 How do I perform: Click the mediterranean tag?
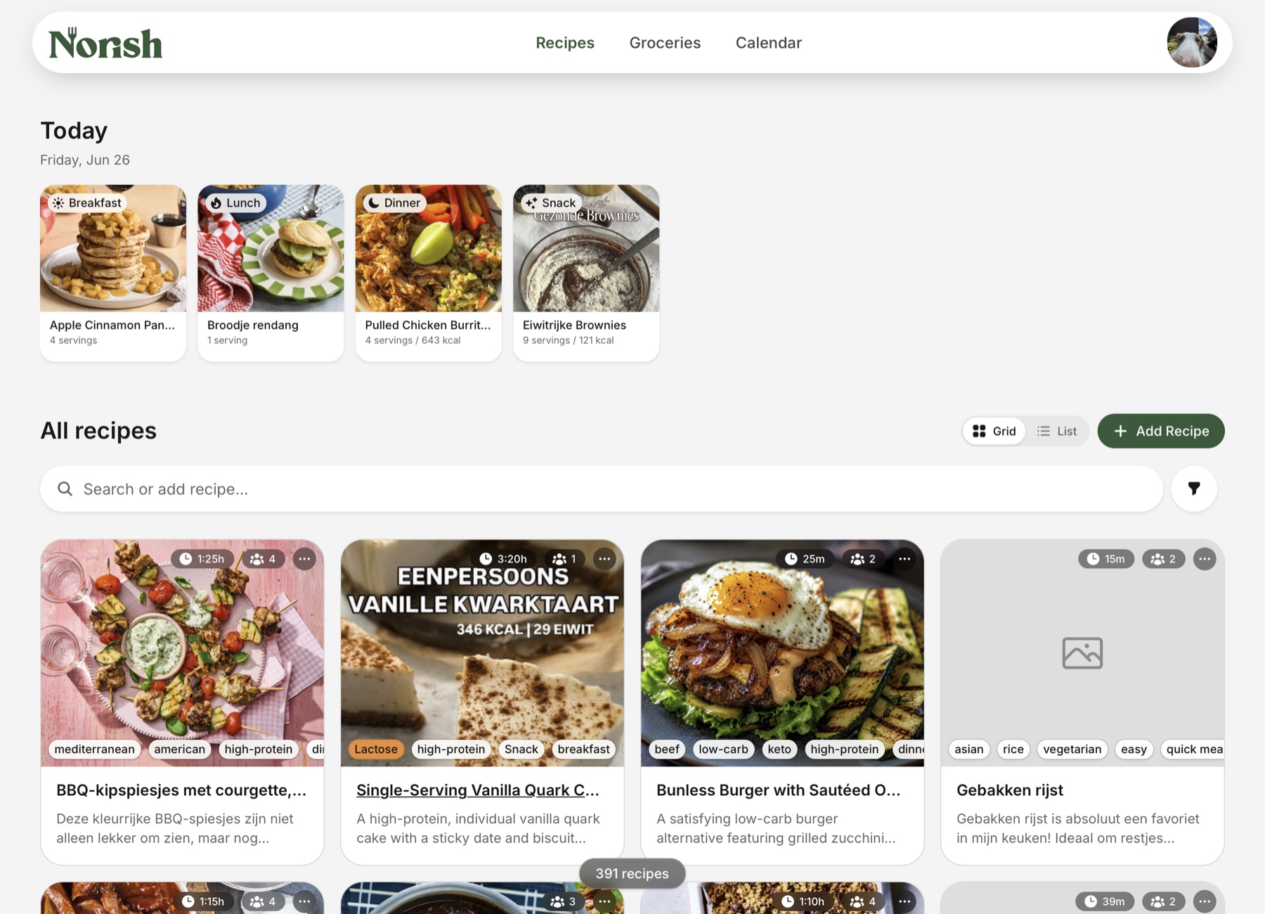coord(94,749)
